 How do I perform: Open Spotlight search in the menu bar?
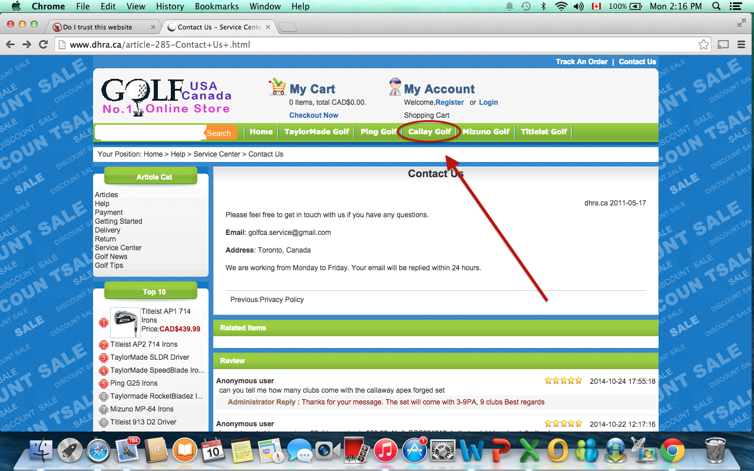click(716, 6)
